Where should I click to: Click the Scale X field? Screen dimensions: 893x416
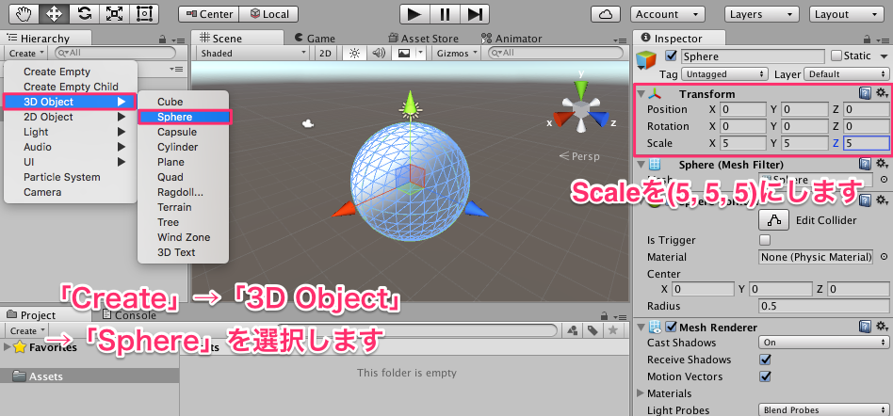[x=743, y=143]
